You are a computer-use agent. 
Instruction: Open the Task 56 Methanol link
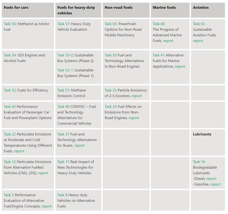tap(10, 24)
